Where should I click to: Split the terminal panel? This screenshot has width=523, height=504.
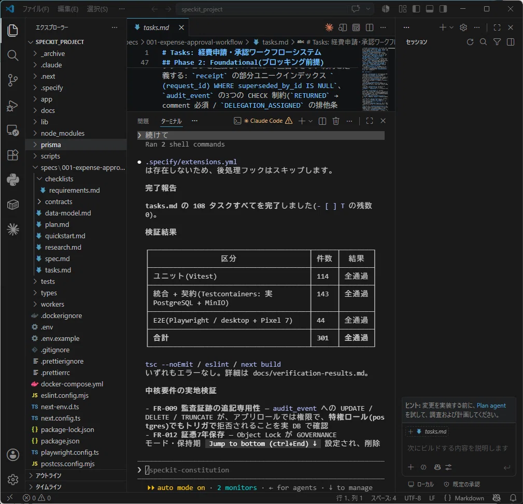[x=322, y=121]
